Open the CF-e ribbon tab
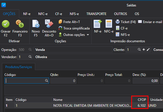Viewport: 163px width, 112px height. (x=59, y=14)
